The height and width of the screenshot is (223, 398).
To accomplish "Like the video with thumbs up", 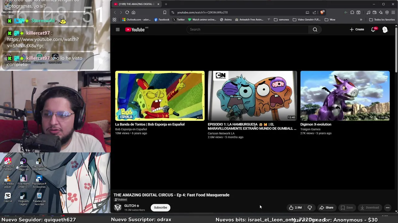I will pos(295,208).
